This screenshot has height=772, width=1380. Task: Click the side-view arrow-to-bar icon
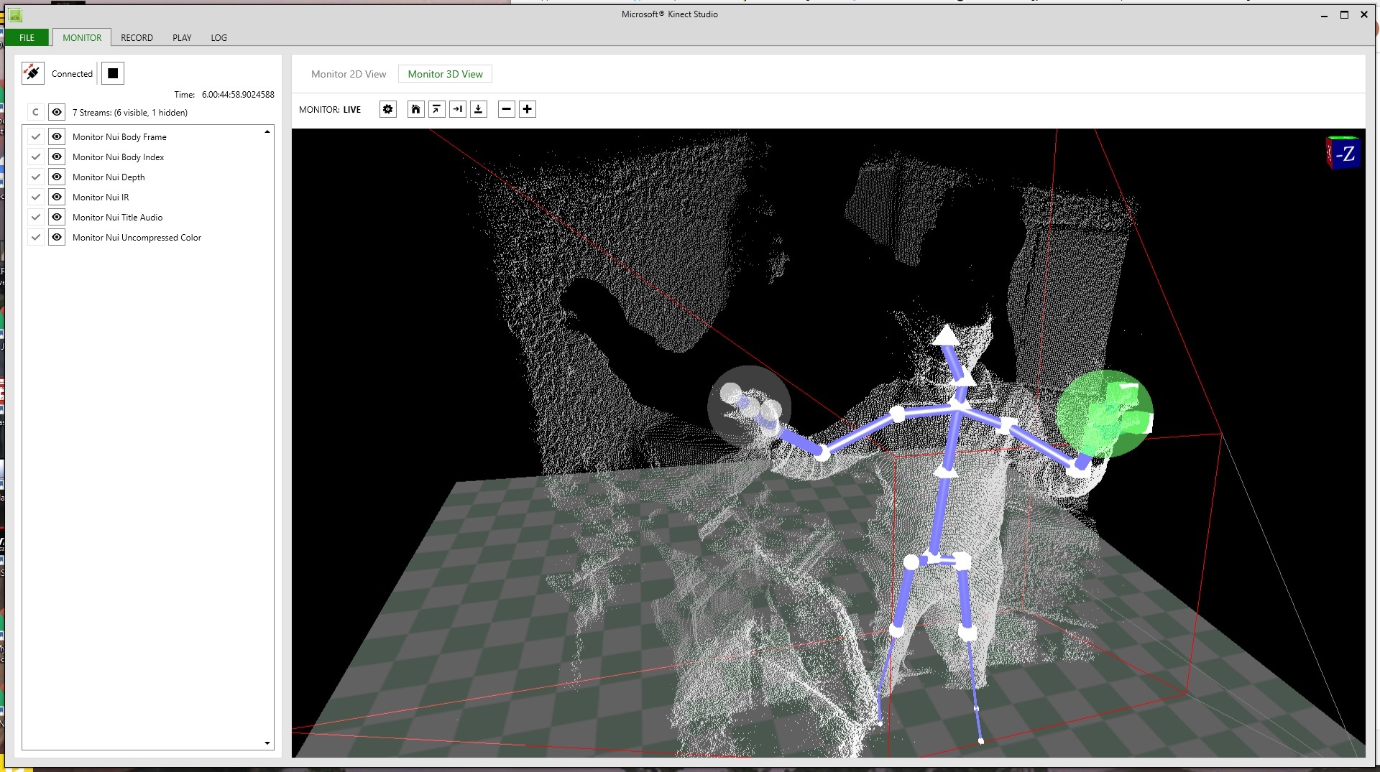[457, 109]
